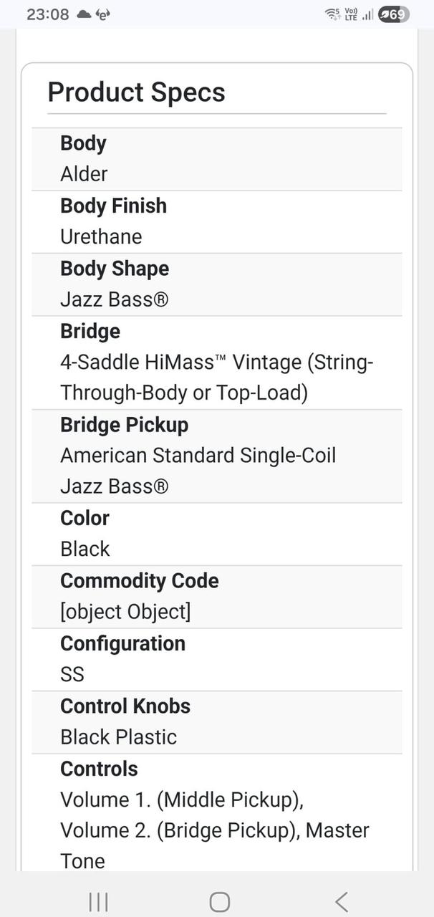The height and width of the screenshot is (917, 434).
Task: Select the Product Specs heading
Action: [x=136, y=92]
